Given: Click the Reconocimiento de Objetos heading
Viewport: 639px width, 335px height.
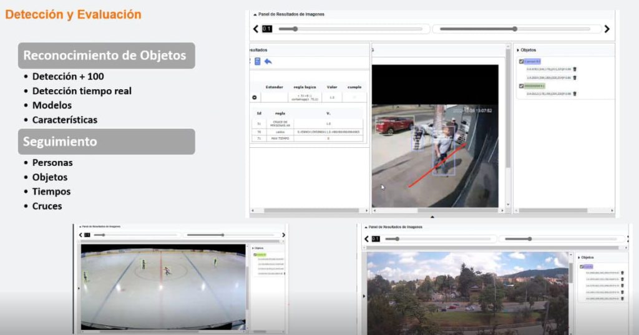Looking at the screenshot, I should (105, 56).
